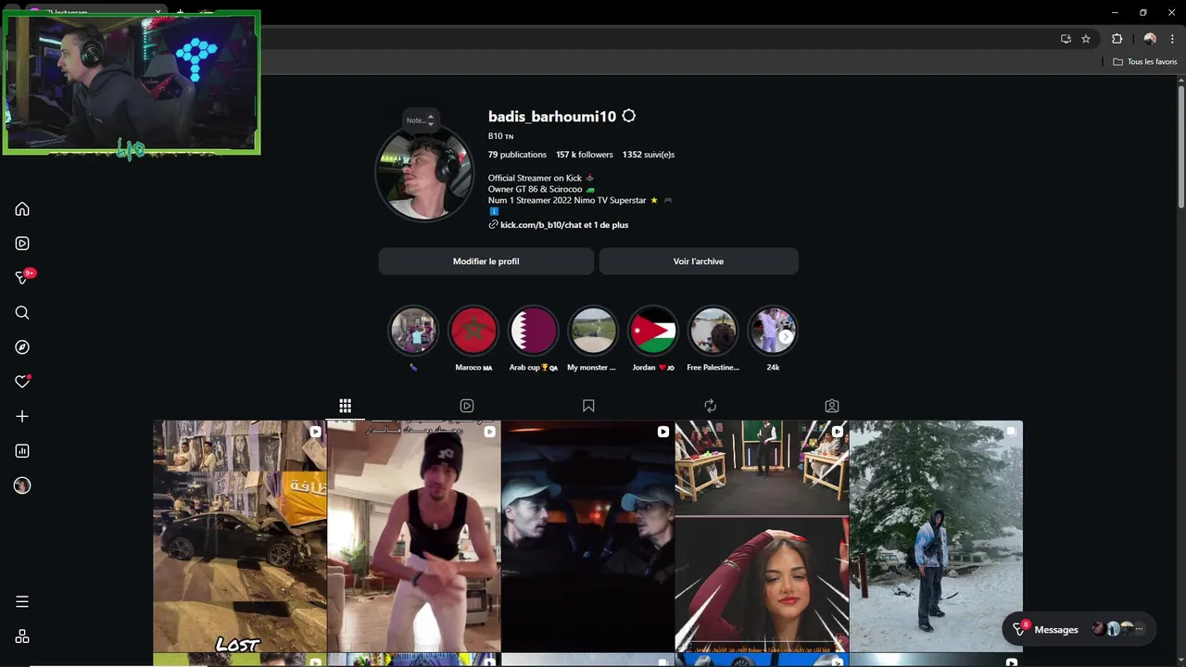Open Reels icon in left sidebar
1186x667 pixels.
[22, 244]
